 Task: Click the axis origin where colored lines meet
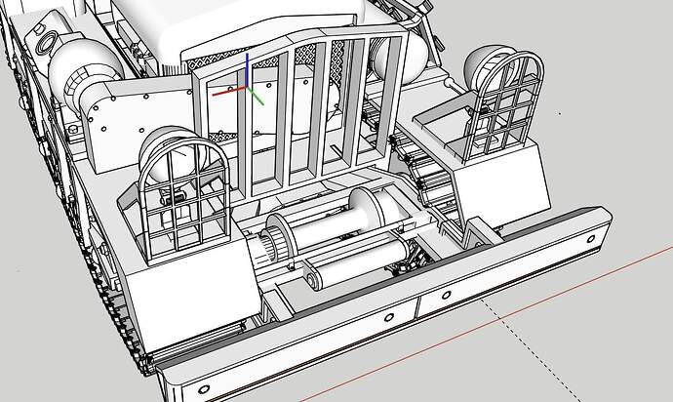pyautogui.click(x=248, y=90)
